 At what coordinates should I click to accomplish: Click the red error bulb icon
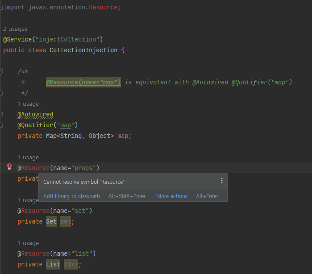pyautogui.click(x=9, y=167)
